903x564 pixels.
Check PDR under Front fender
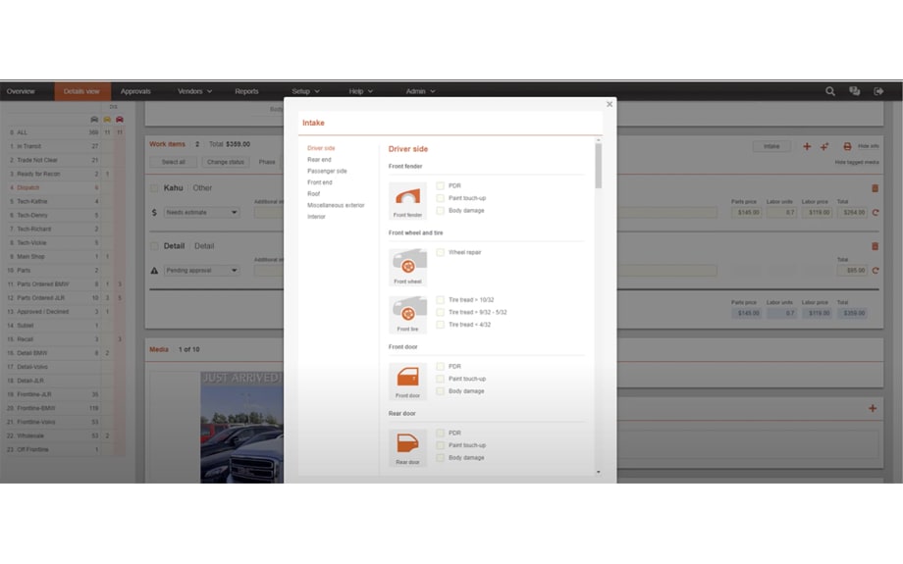(x=441, y=185)
